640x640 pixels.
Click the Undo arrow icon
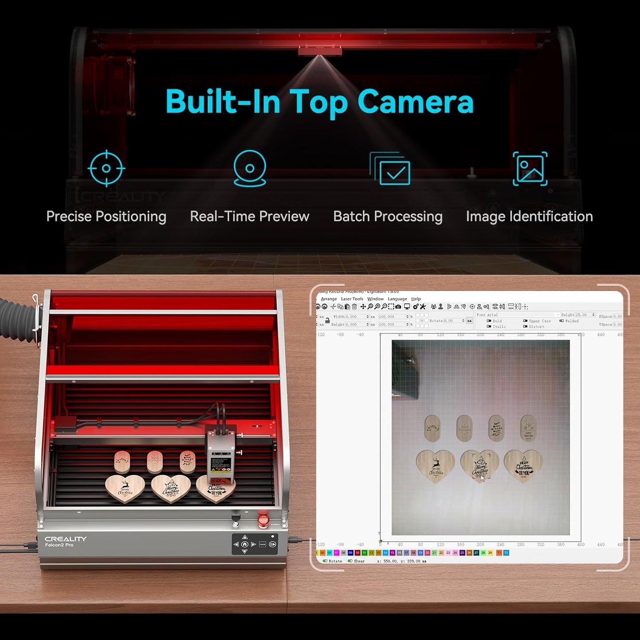coord(318,306)
